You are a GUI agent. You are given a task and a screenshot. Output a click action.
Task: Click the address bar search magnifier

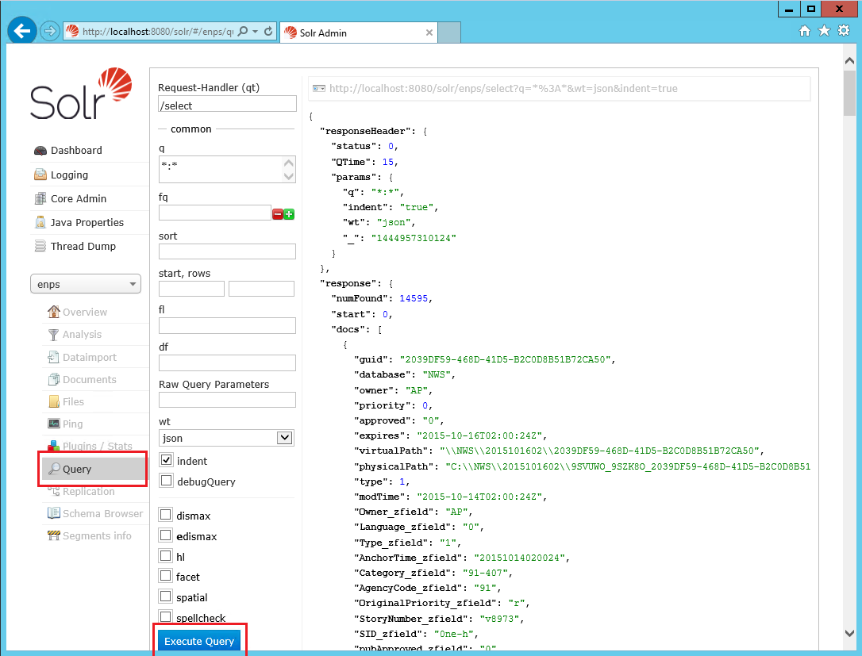pyautogui.click(x=243, y=32)
